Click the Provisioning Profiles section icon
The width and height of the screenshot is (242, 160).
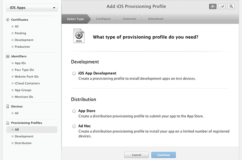(x=8, y=123)
